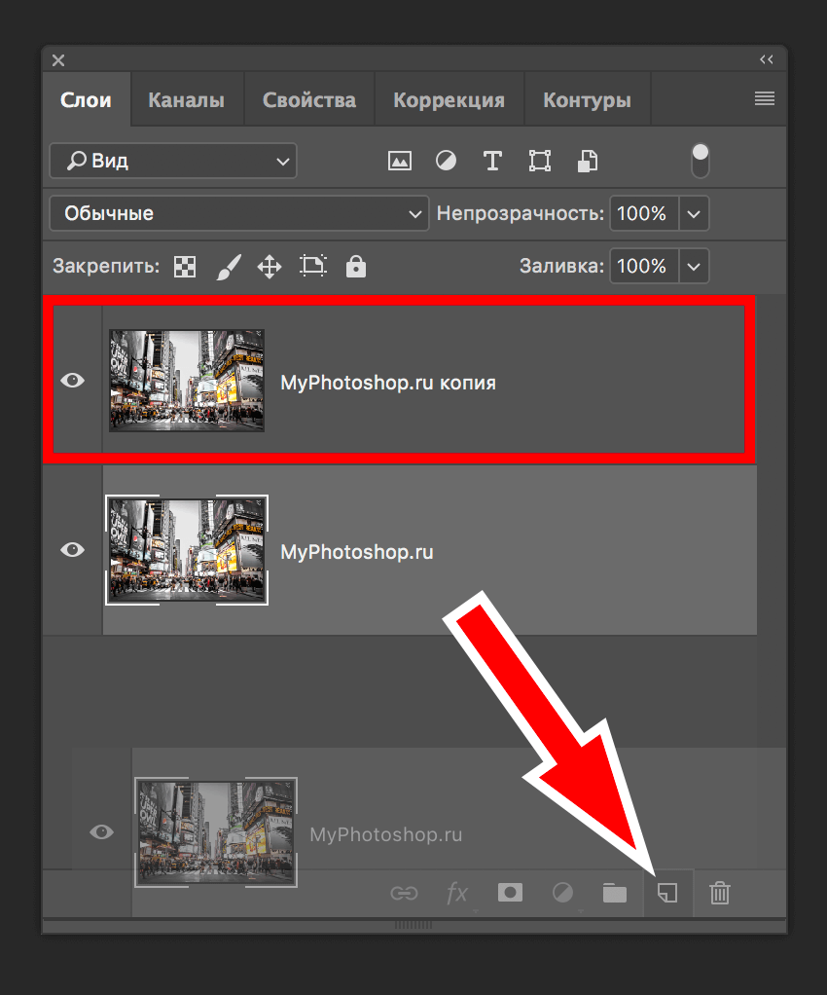Viewport: 827px width, 995px height.
Task: Click the lock all padlock icon
Action: (x=356, y=266)
